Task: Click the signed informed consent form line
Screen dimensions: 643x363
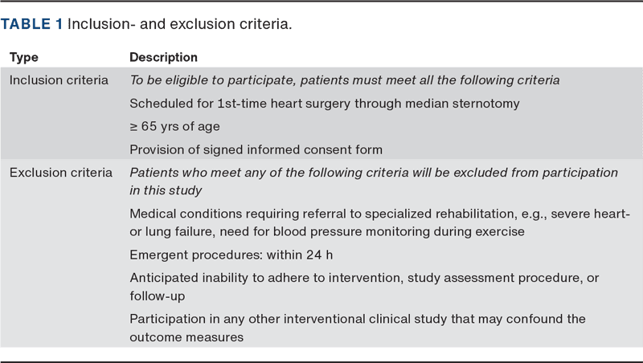Action: (x=256, y=149)
